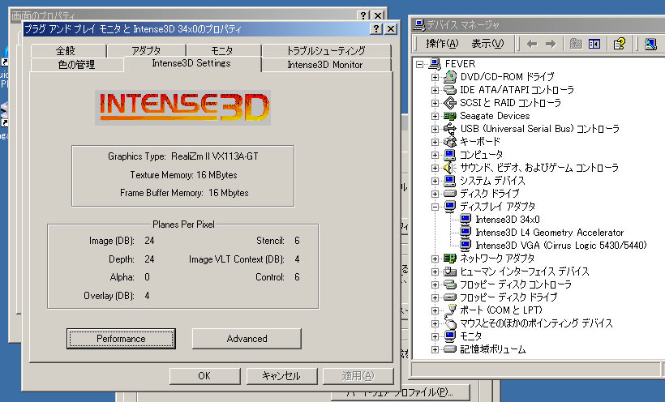Open the 表示(V) menu in Device Manager
This screenshot has height=402, width=665.
487,44
